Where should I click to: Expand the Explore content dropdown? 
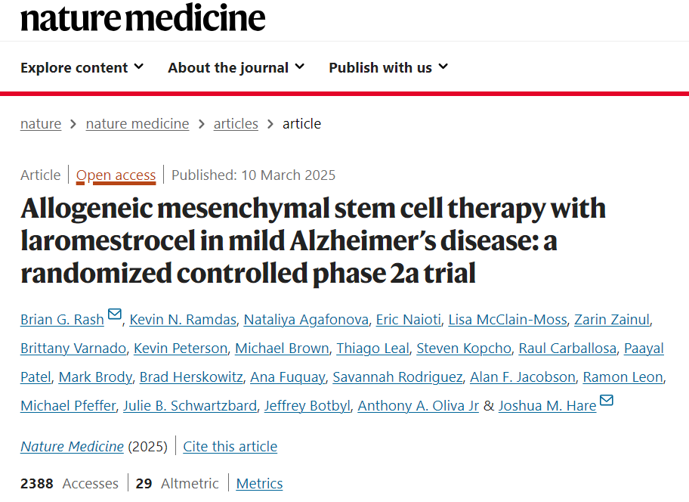pos(82,67)
